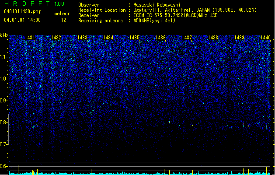Click the 0.7 kHz axis label
This screenshot has height=175, width=275.
click(x=3, y=144)
